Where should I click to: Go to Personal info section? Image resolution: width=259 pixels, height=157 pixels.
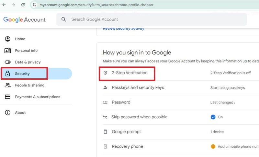click(x=26, y=51)
